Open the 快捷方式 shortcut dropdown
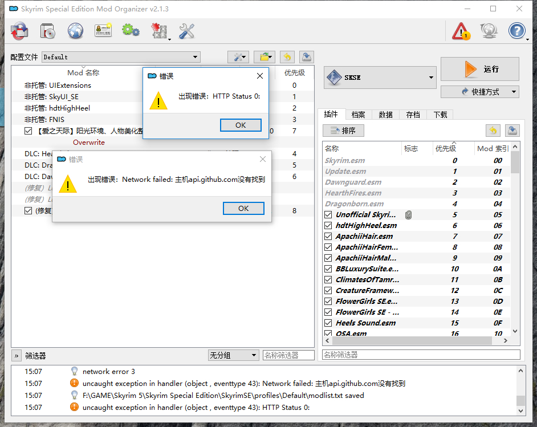This screenshot has height=427, width=537. pyautogui.click(x=480, y=92)
